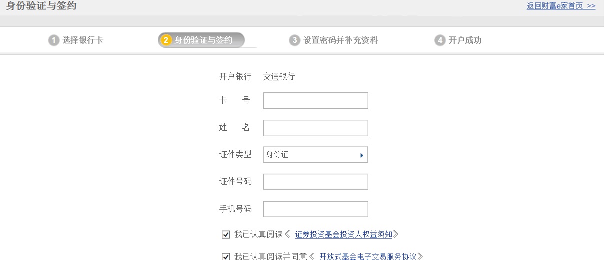Click the step 4 number circle icon

[440, 40]
